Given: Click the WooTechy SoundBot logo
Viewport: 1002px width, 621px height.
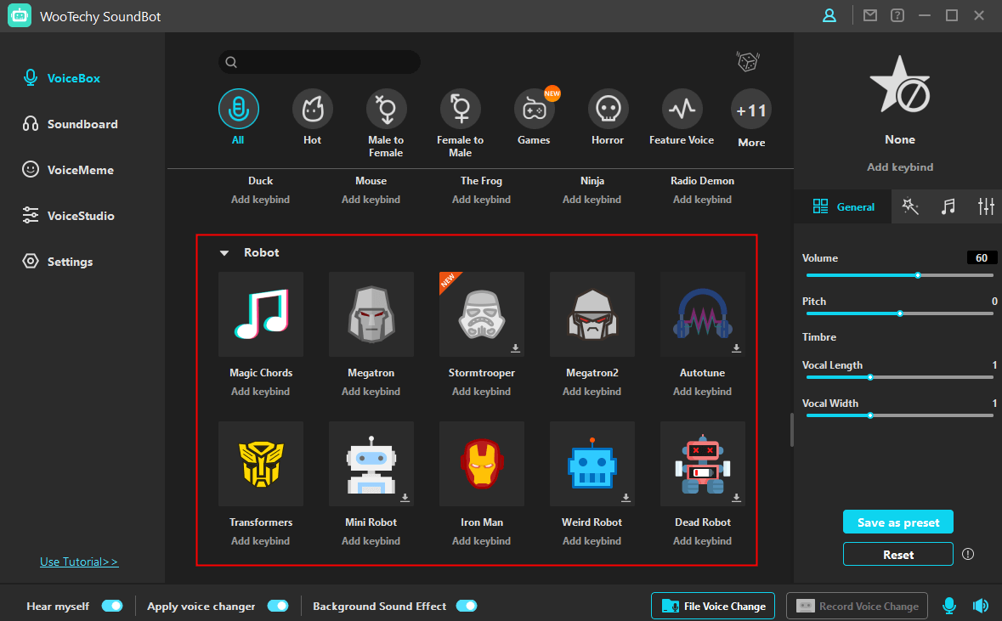Looking at the screenshot, I should click(x=20, y=16).
